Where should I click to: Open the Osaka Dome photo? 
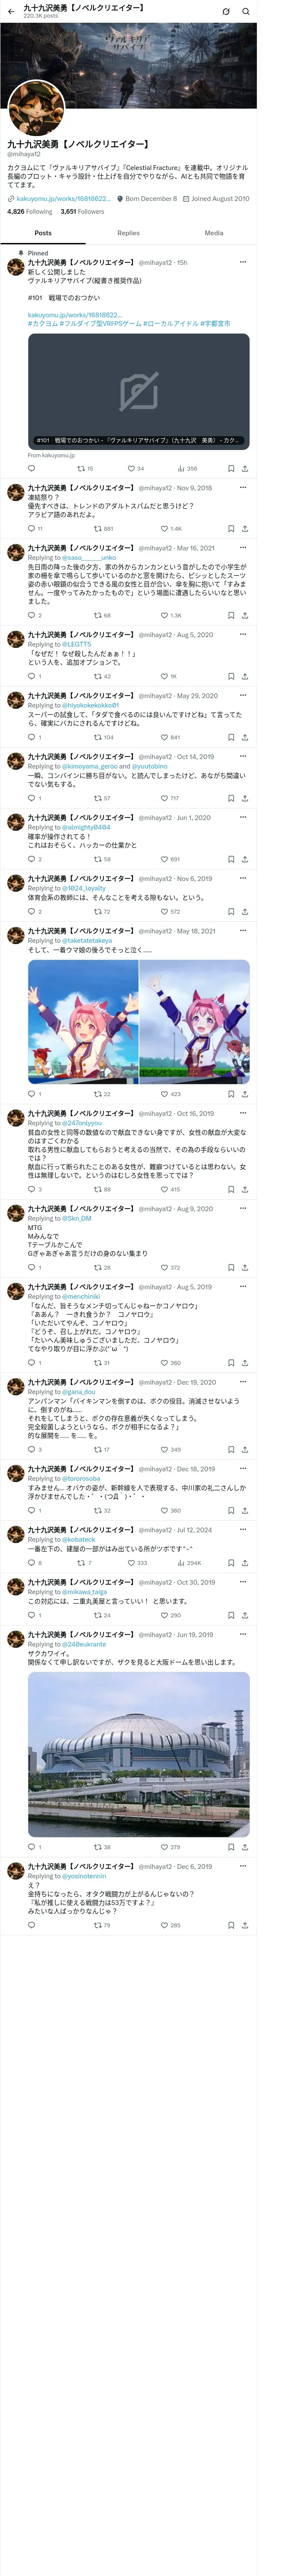(138, 1741)
